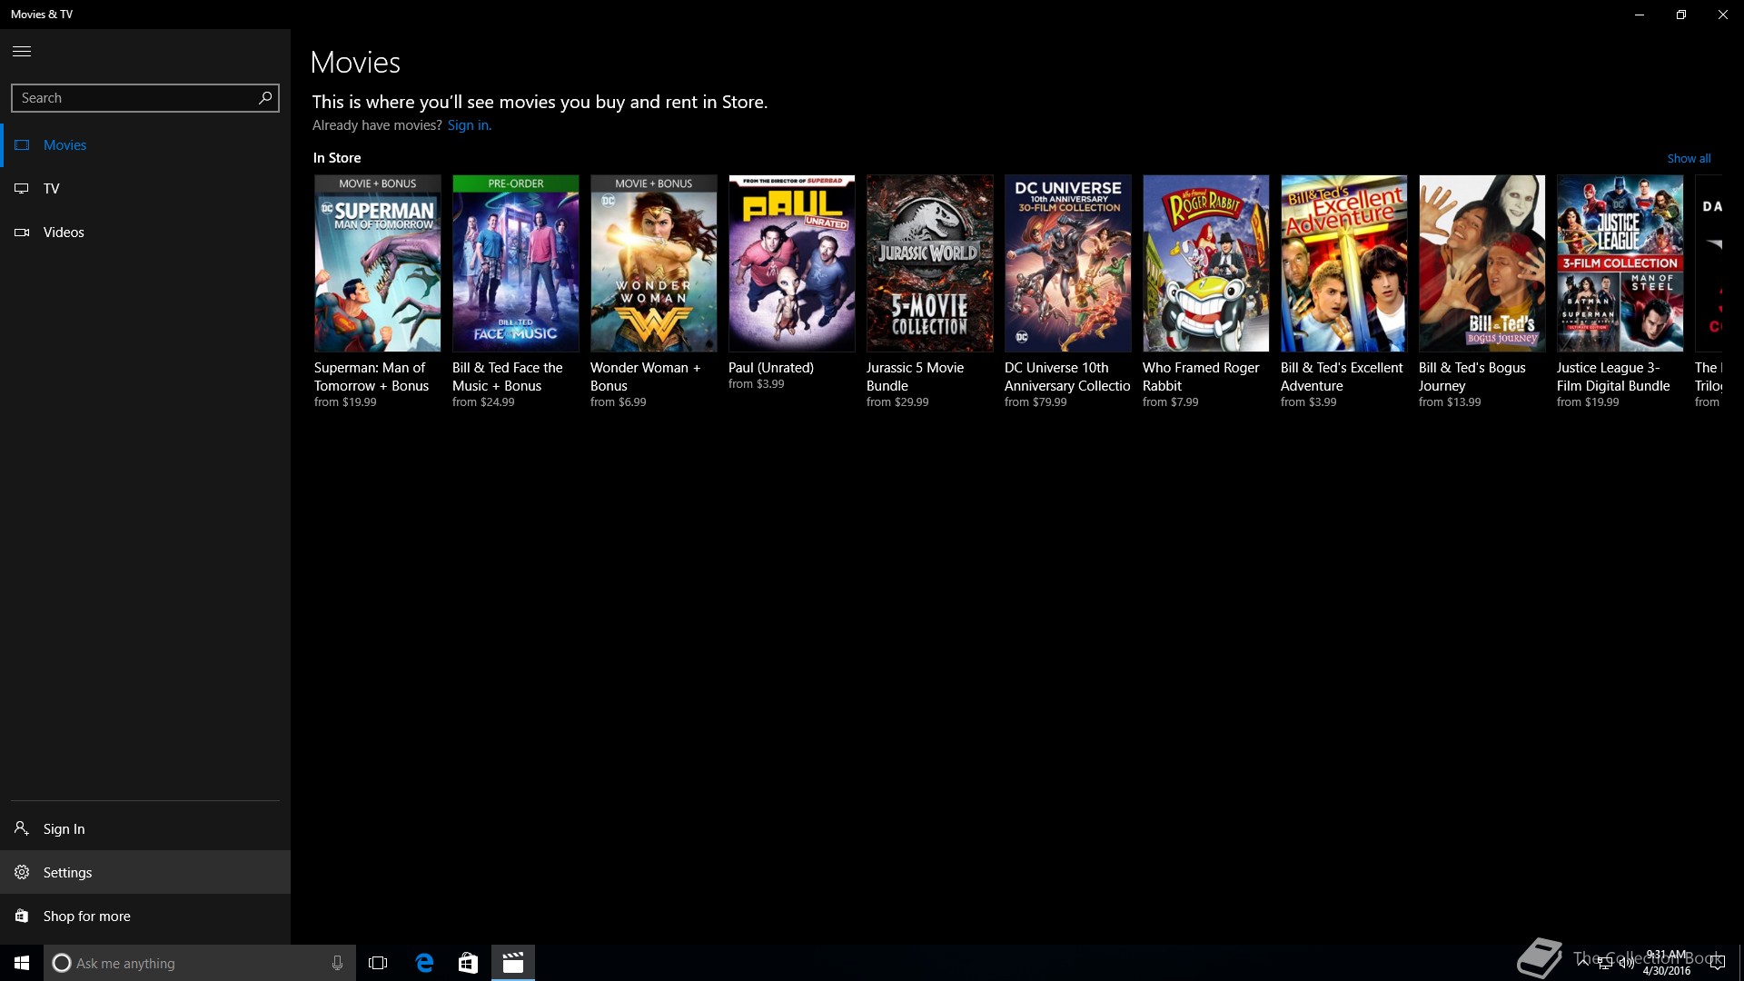This screenshot has width=1744, height=981.
Task: Open Jurassic World 5-Movie Collection poster
Action: [930, 263]
